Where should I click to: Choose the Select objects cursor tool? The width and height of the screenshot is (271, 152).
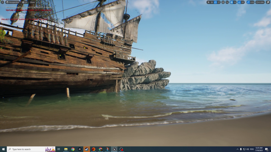coord(209,2)
